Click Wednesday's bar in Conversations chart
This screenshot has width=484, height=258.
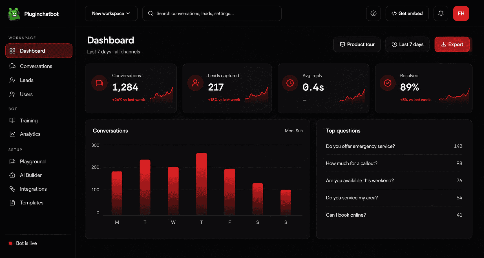[173, 191]
